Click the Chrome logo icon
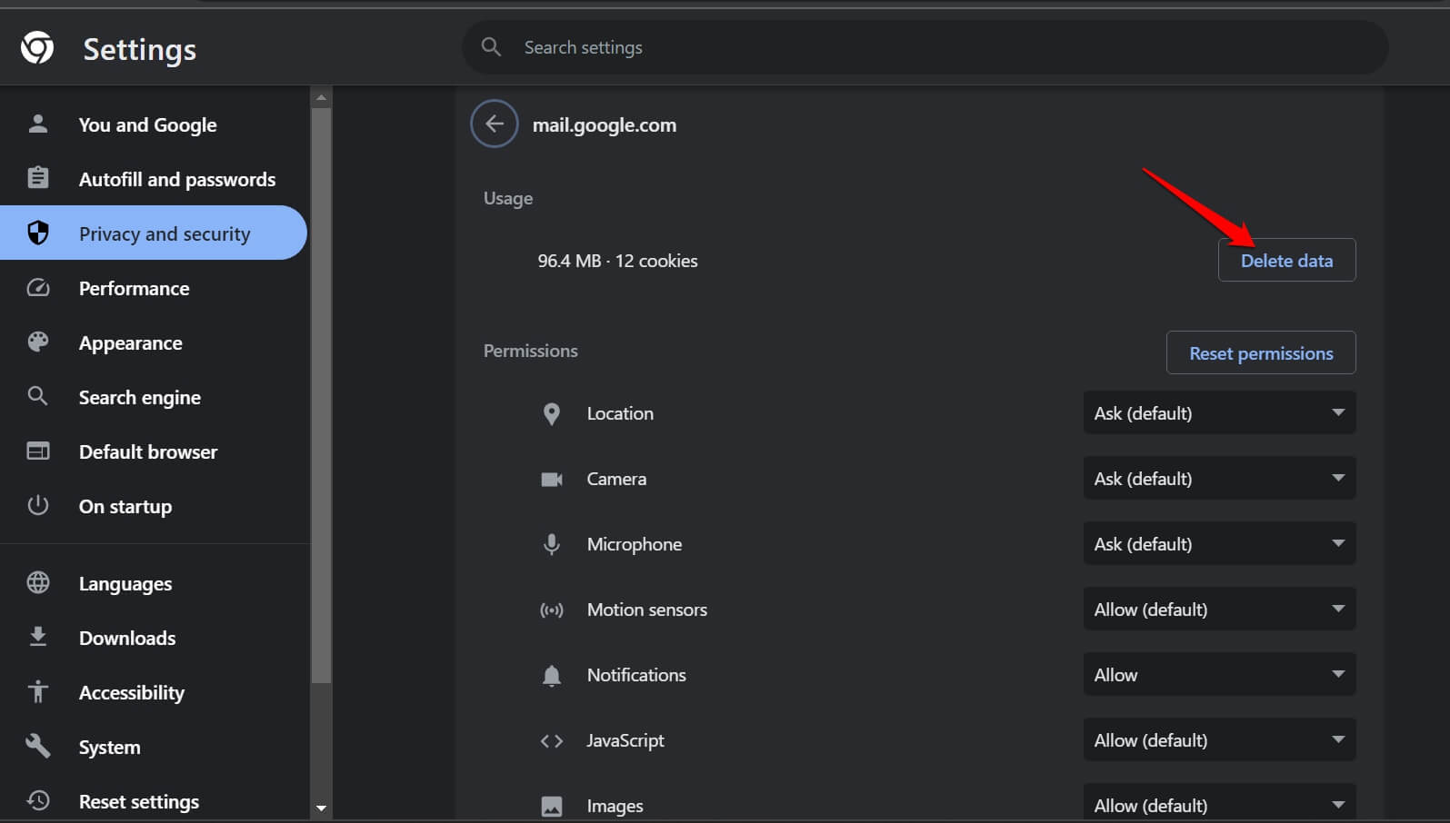The width and height of the screenshot is (1450, 823). (37, 47)
